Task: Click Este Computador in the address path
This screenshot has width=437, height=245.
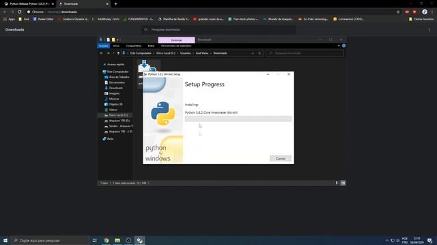Action: point(141,53)
